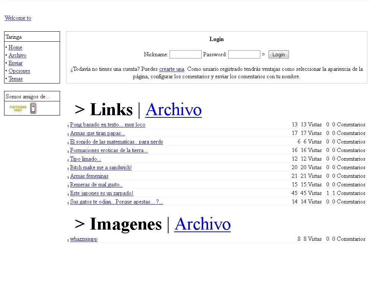Click the '> Links' section heading
The width and height of the screenshot is (371, 284).
click(x=104, y=110)
